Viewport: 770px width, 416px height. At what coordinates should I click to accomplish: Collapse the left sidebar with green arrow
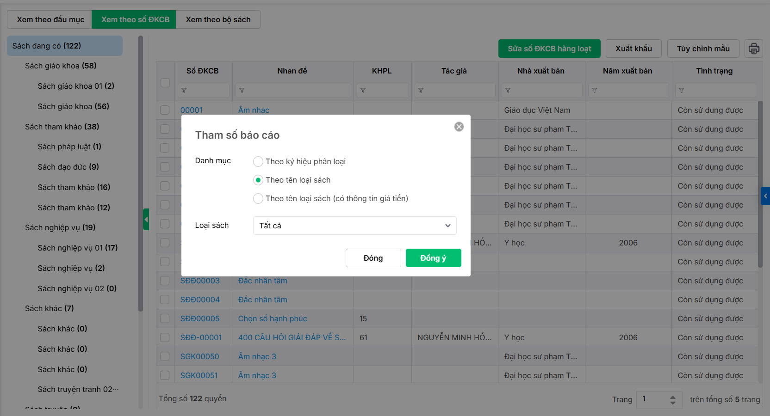(x=146, y=220)
